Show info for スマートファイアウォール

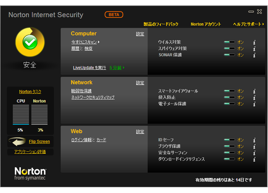coord(254,91)
